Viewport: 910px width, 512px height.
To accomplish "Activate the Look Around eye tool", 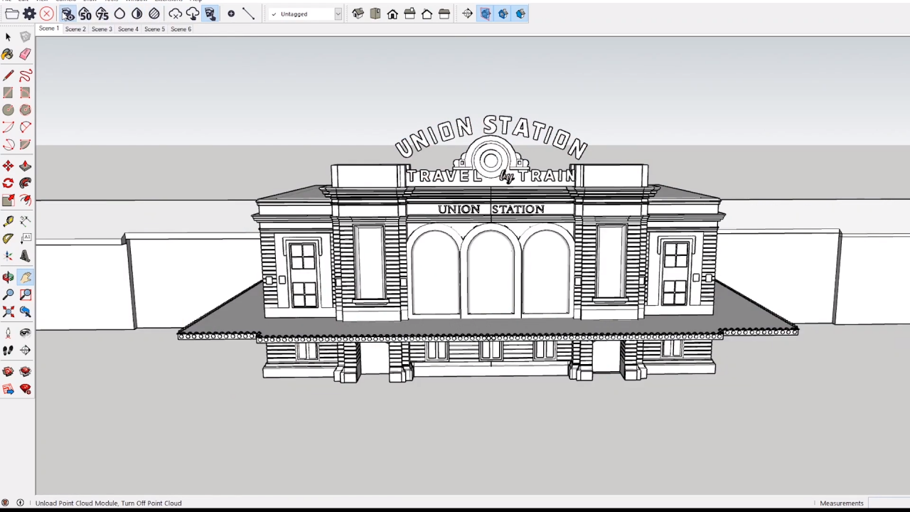I will tap(25, 333).
